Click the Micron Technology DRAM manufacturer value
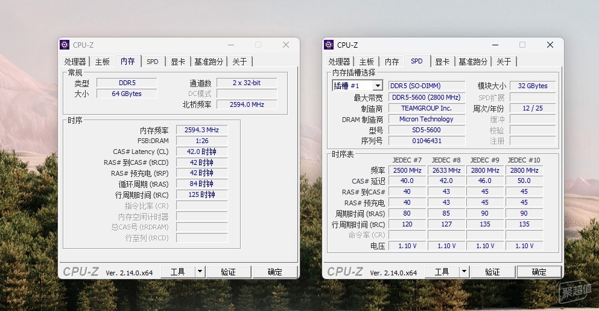 tap(426, 119)
